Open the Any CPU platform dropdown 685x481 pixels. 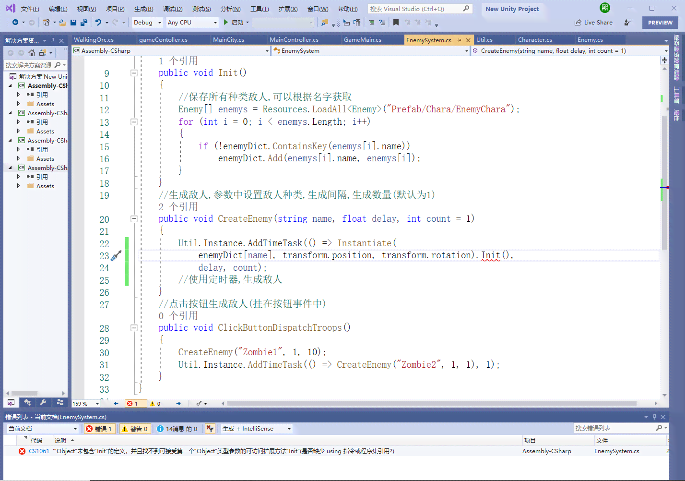192,22
